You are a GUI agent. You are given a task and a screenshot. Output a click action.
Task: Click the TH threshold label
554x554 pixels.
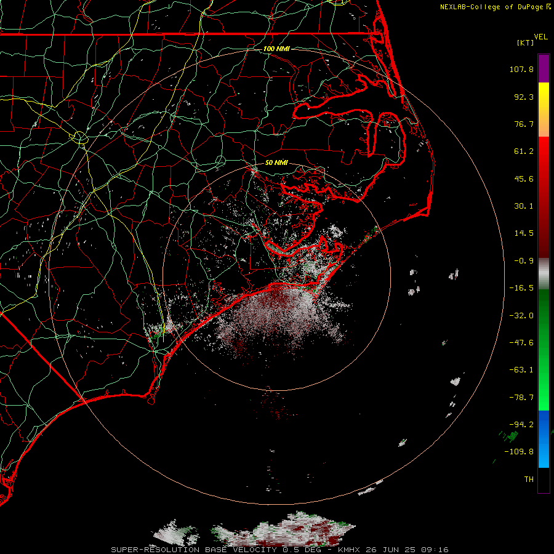pyautogui.click(x=529, y=480)
